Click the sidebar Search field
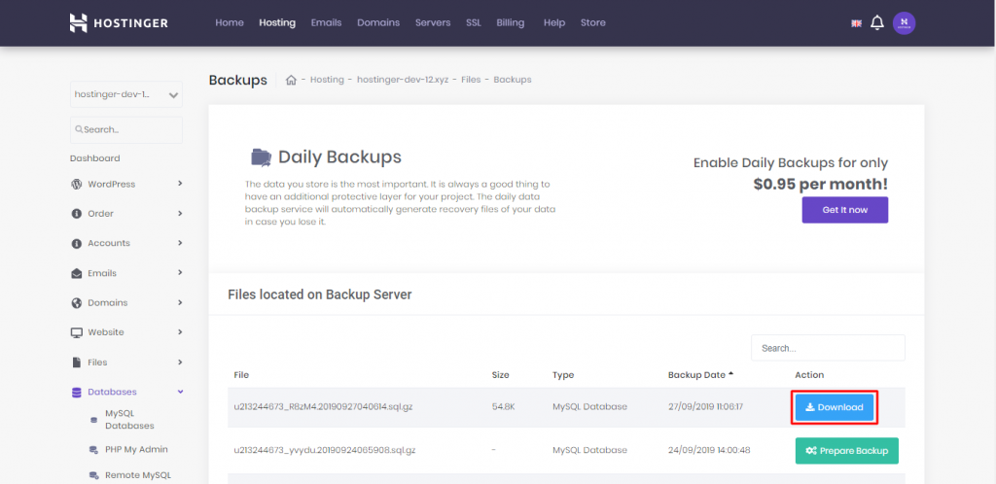996x484 pixels. [x=126, y=129]
